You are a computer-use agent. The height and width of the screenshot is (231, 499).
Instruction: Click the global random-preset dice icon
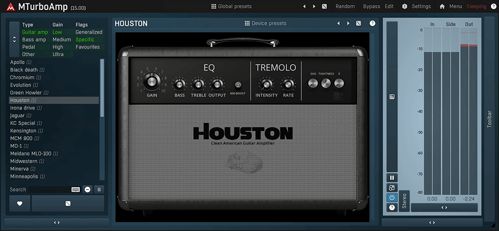(324, 6)
